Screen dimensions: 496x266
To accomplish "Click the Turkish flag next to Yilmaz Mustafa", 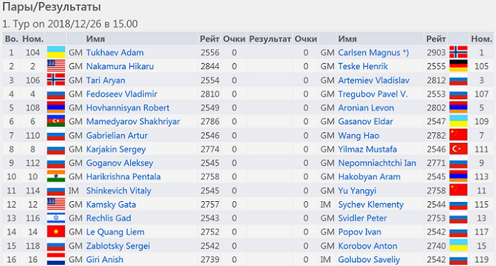I will coord(458,149).
